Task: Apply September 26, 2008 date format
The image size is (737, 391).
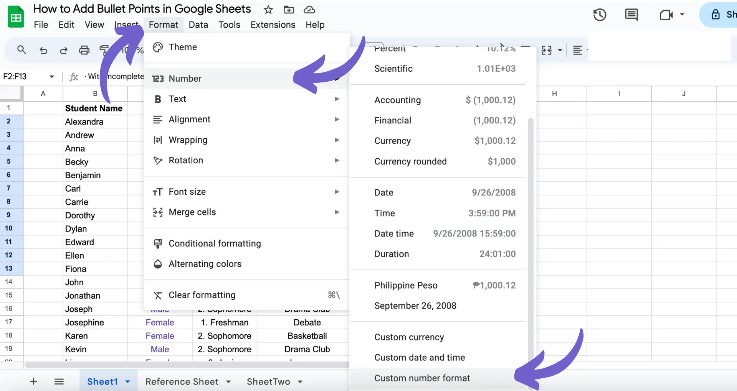Action: pyautogui.click(x=438, y=306)
